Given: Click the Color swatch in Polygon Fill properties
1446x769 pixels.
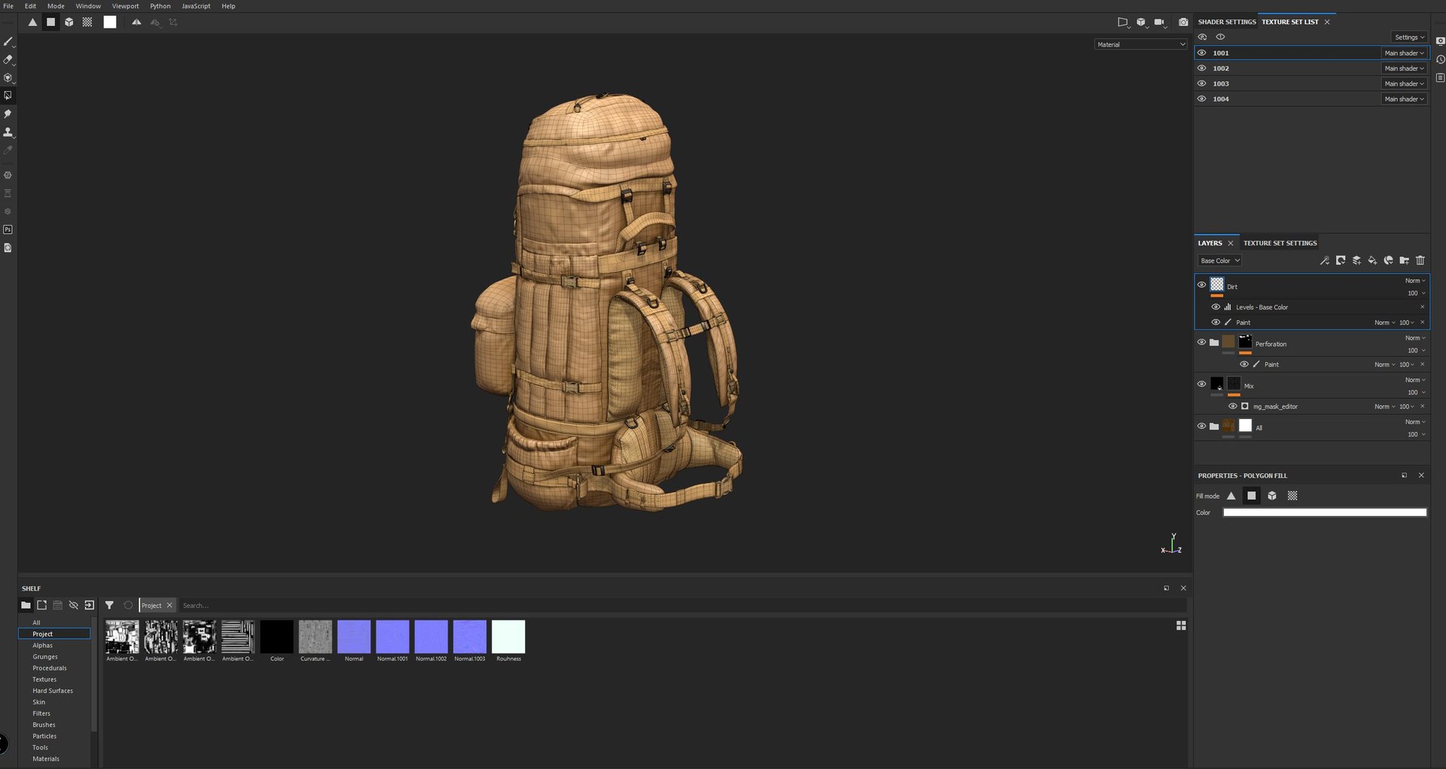Looking at the screenshot, I should (1325, 512).
